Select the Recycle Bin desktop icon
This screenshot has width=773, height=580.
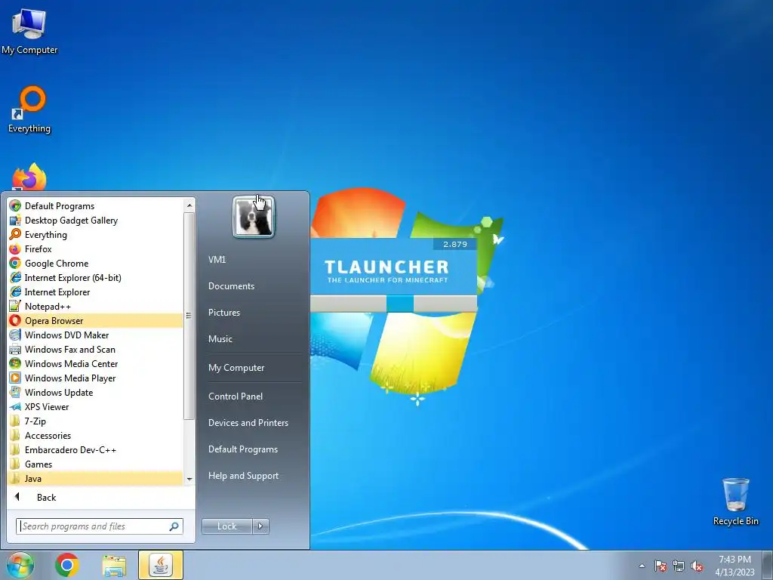(735, 501)
